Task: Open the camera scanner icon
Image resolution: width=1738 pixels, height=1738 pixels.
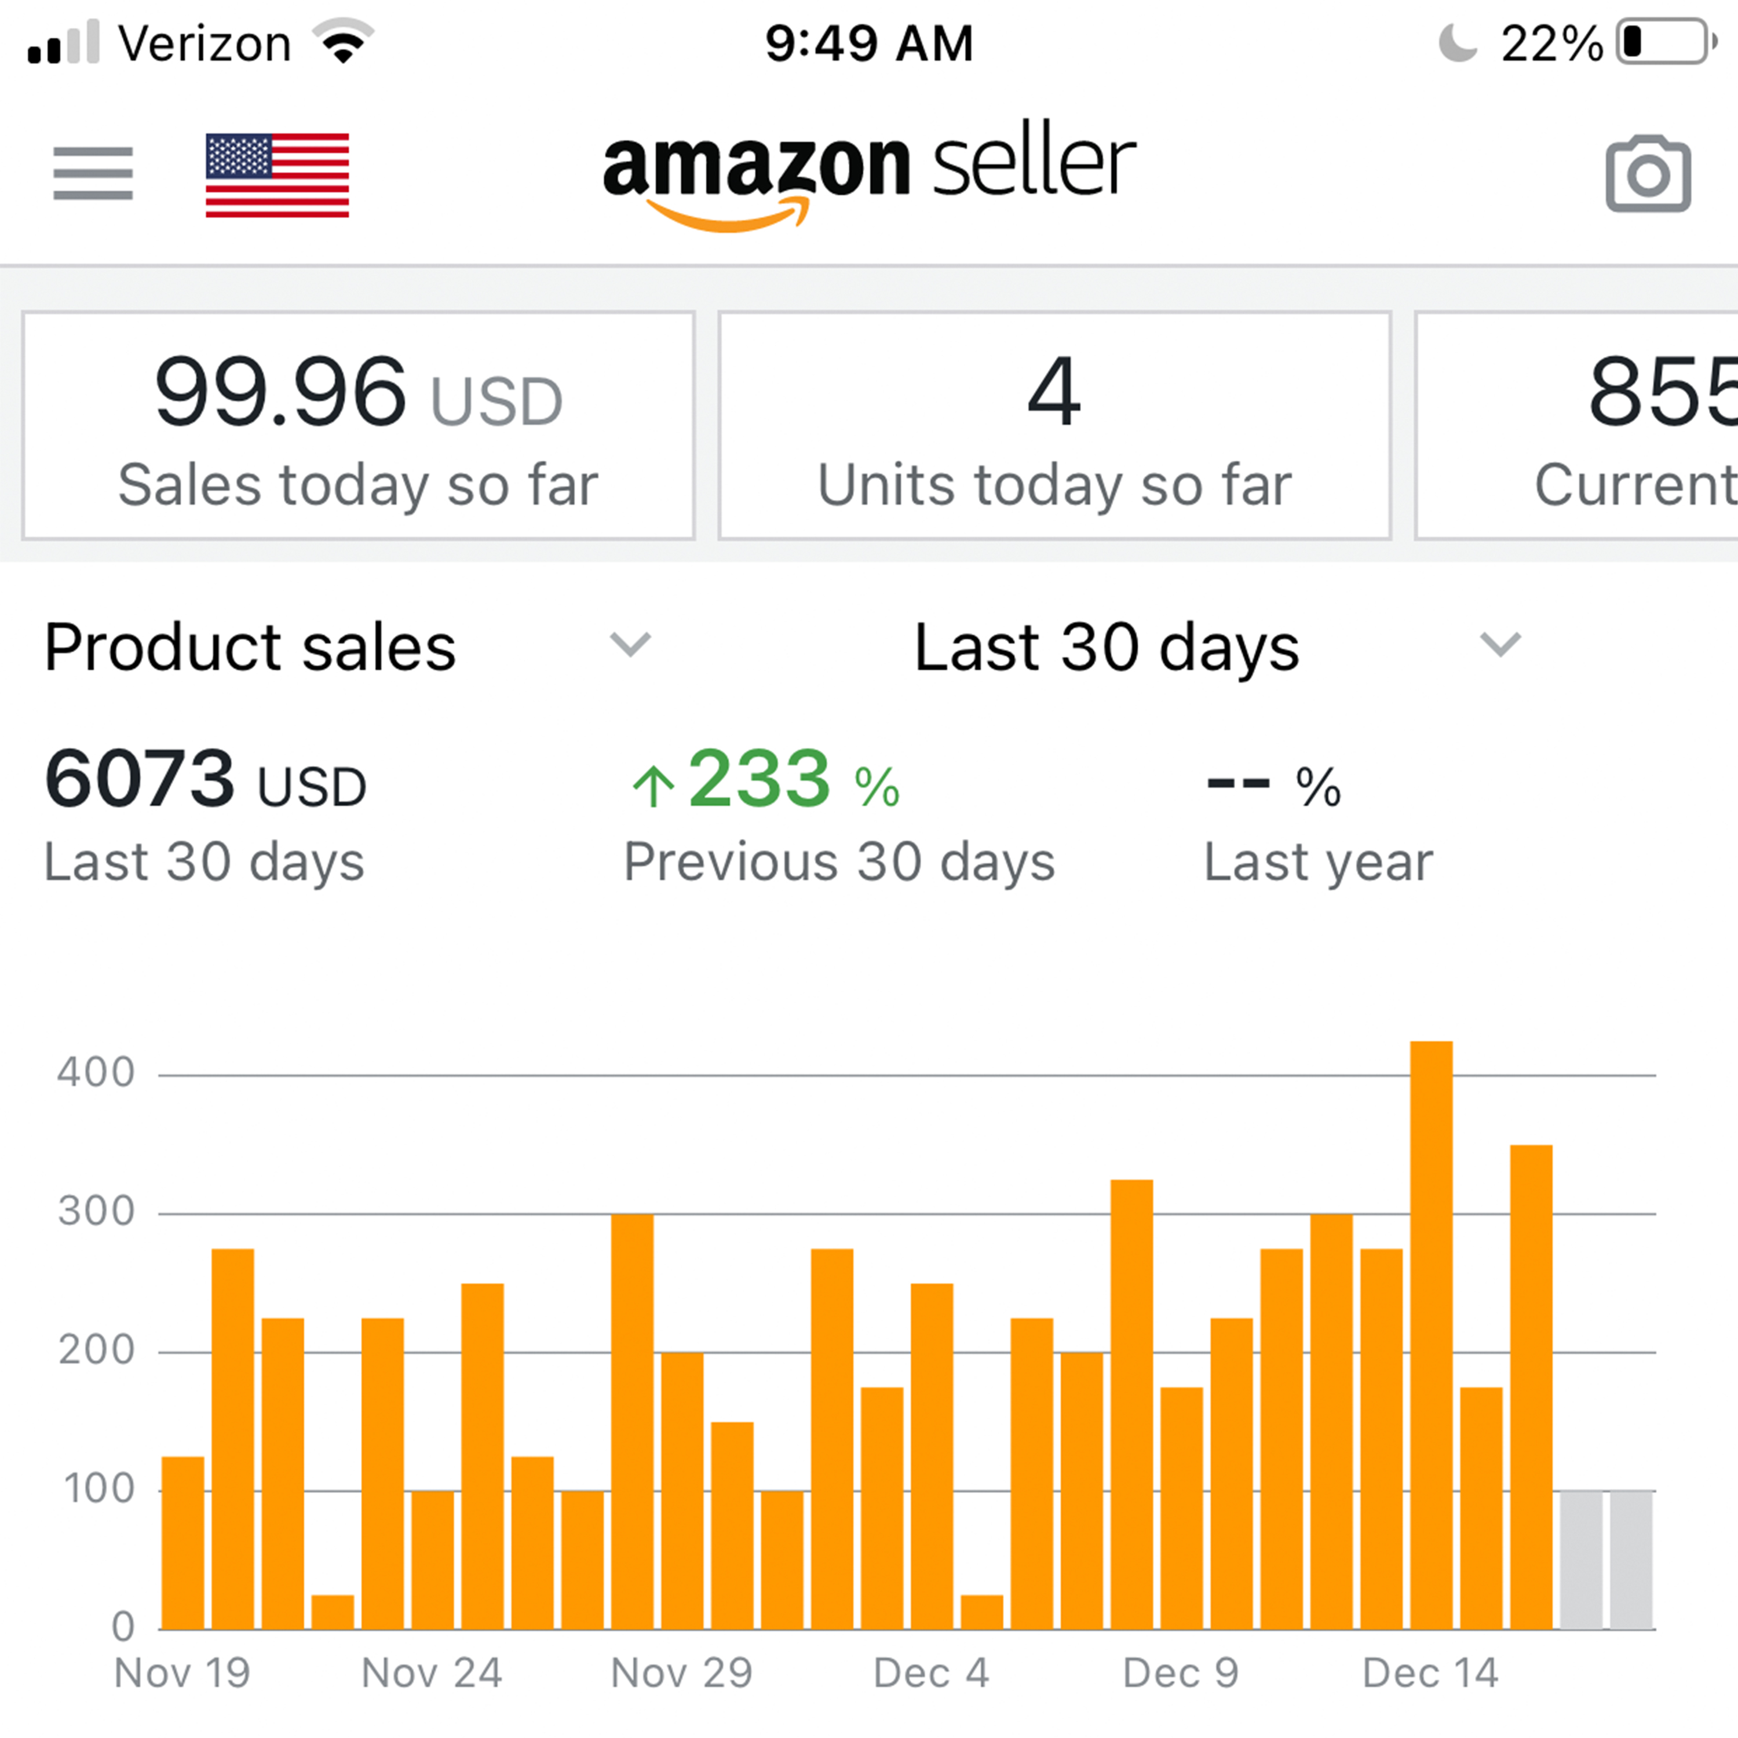Action: coord(1647,174)
